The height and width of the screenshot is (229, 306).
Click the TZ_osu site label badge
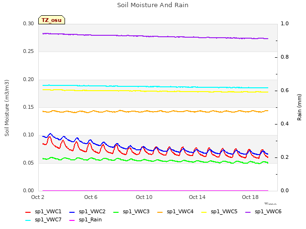click(52, 20)
